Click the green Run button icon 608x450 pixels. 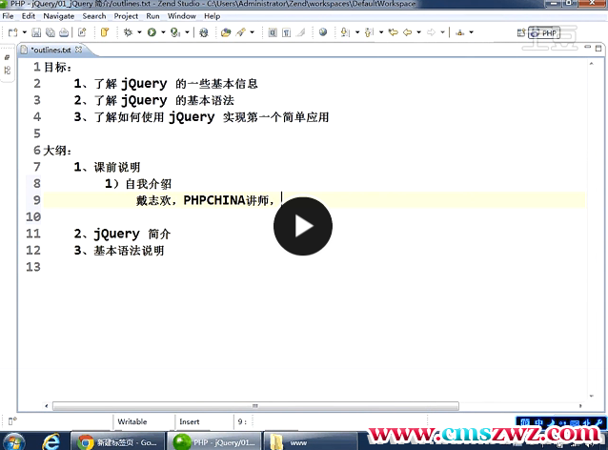click(151, 32)
